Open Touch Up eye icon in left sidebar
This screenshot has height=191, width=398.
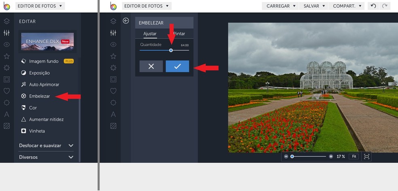(x=7, y=44)
